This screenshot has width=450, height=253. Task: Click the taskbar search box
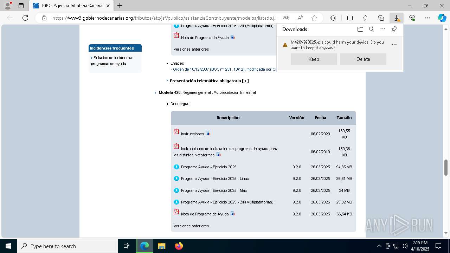(67, 246)
